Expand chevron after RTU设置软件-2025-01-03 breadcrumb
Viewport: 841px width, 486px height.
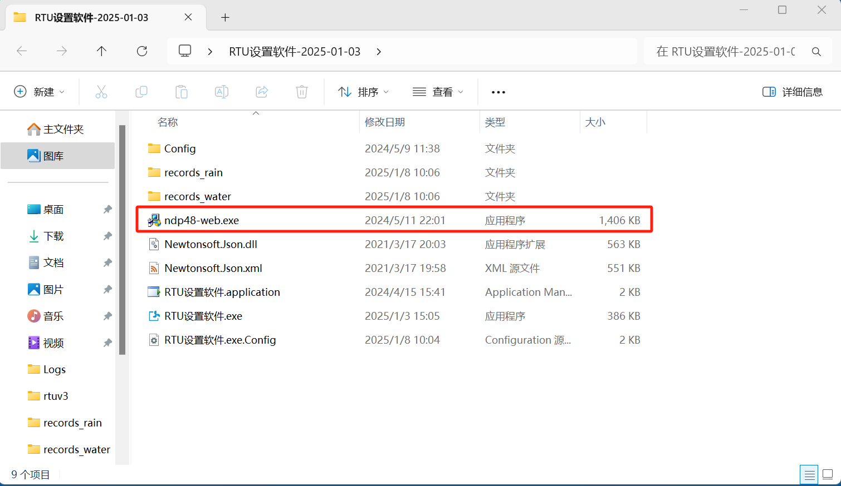(379, 52)
